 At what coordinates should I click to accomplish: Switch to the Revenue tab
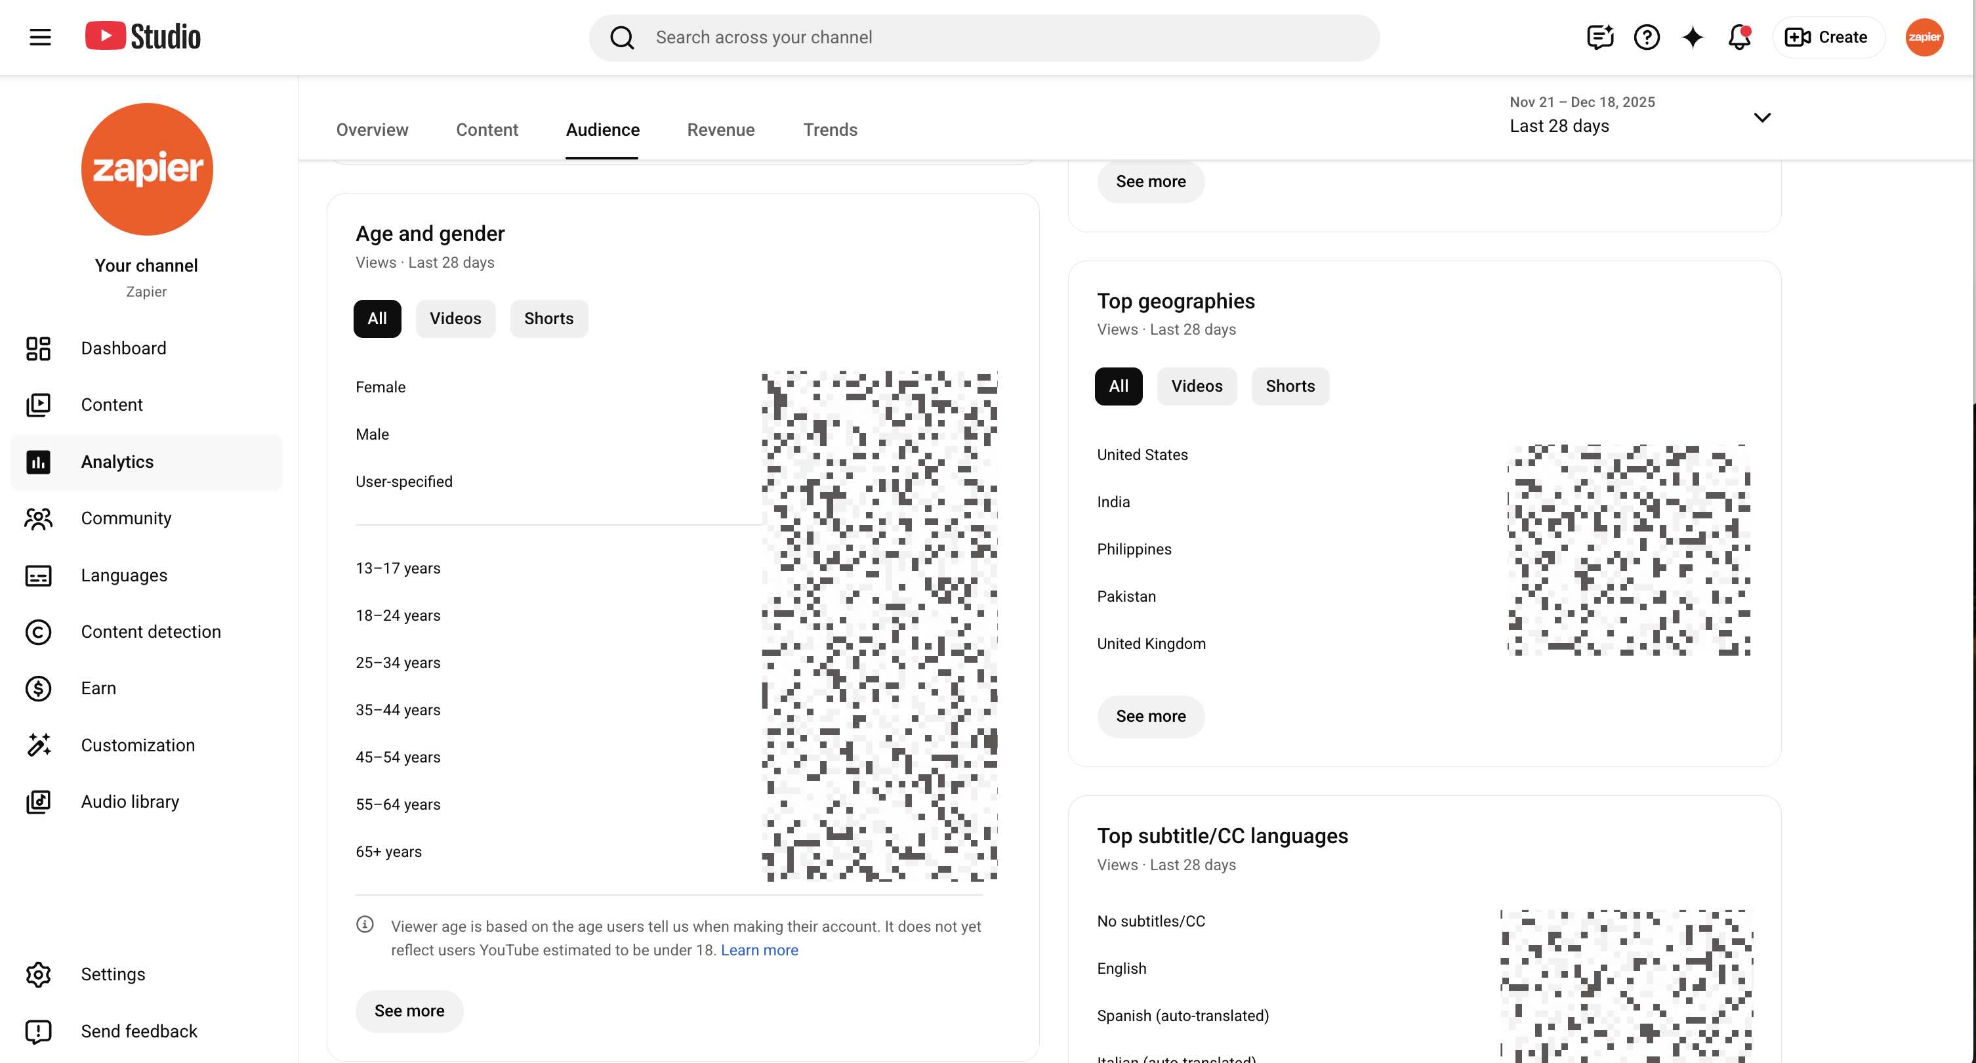720,130
